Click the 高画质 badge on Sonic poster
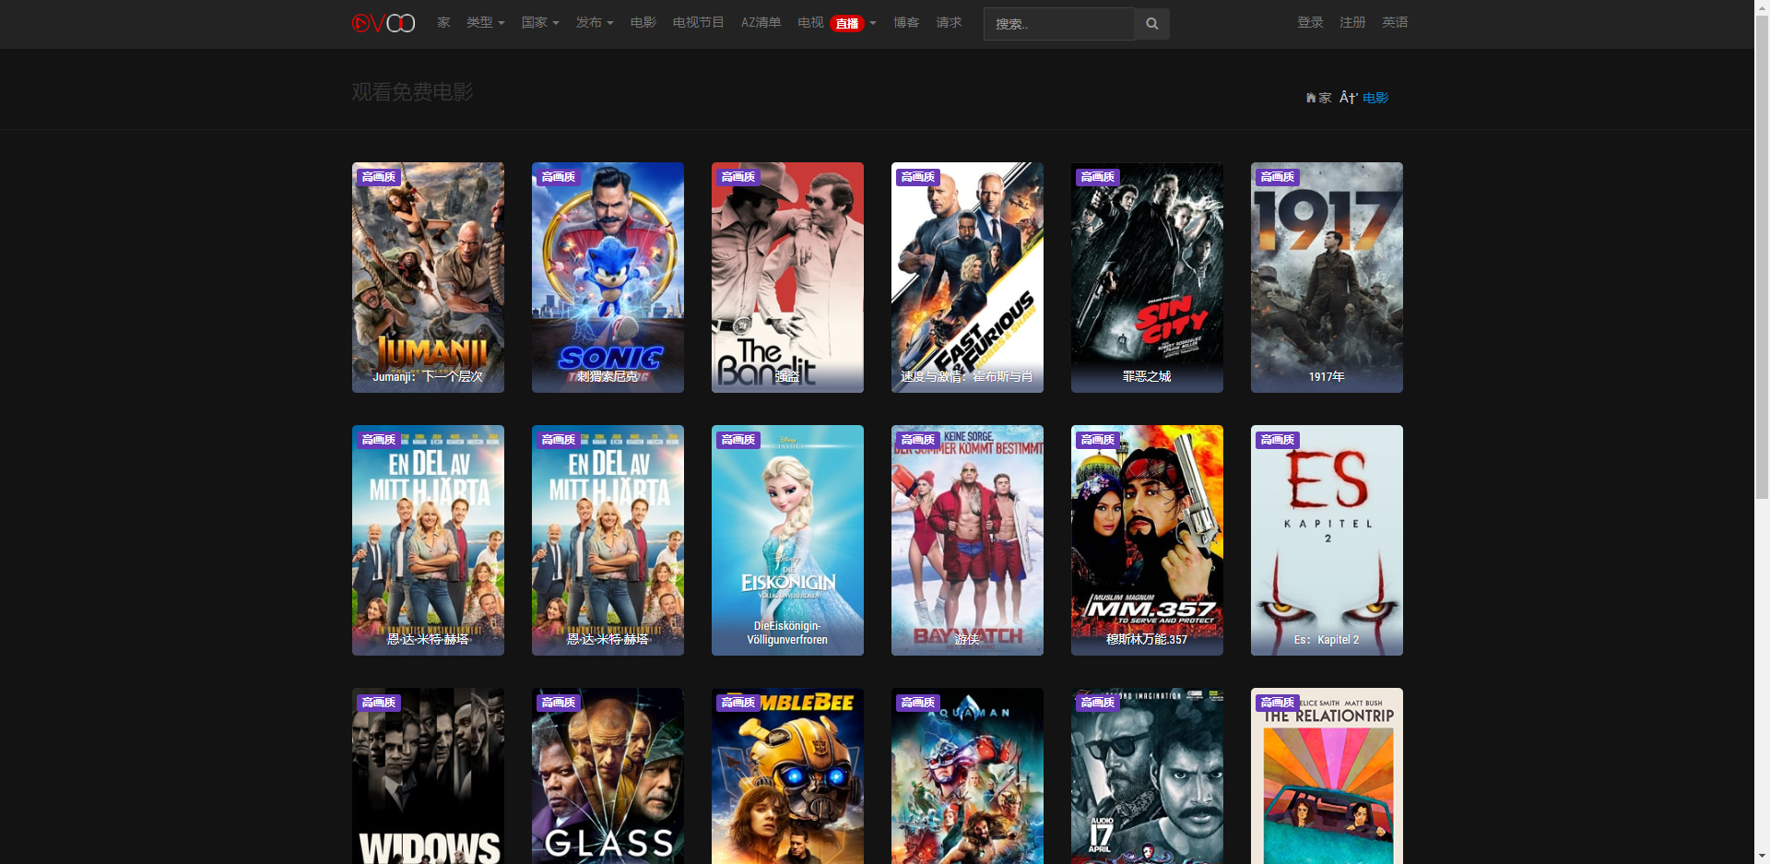The height and width of the screenshot is (864, 1770). [558, 177]
